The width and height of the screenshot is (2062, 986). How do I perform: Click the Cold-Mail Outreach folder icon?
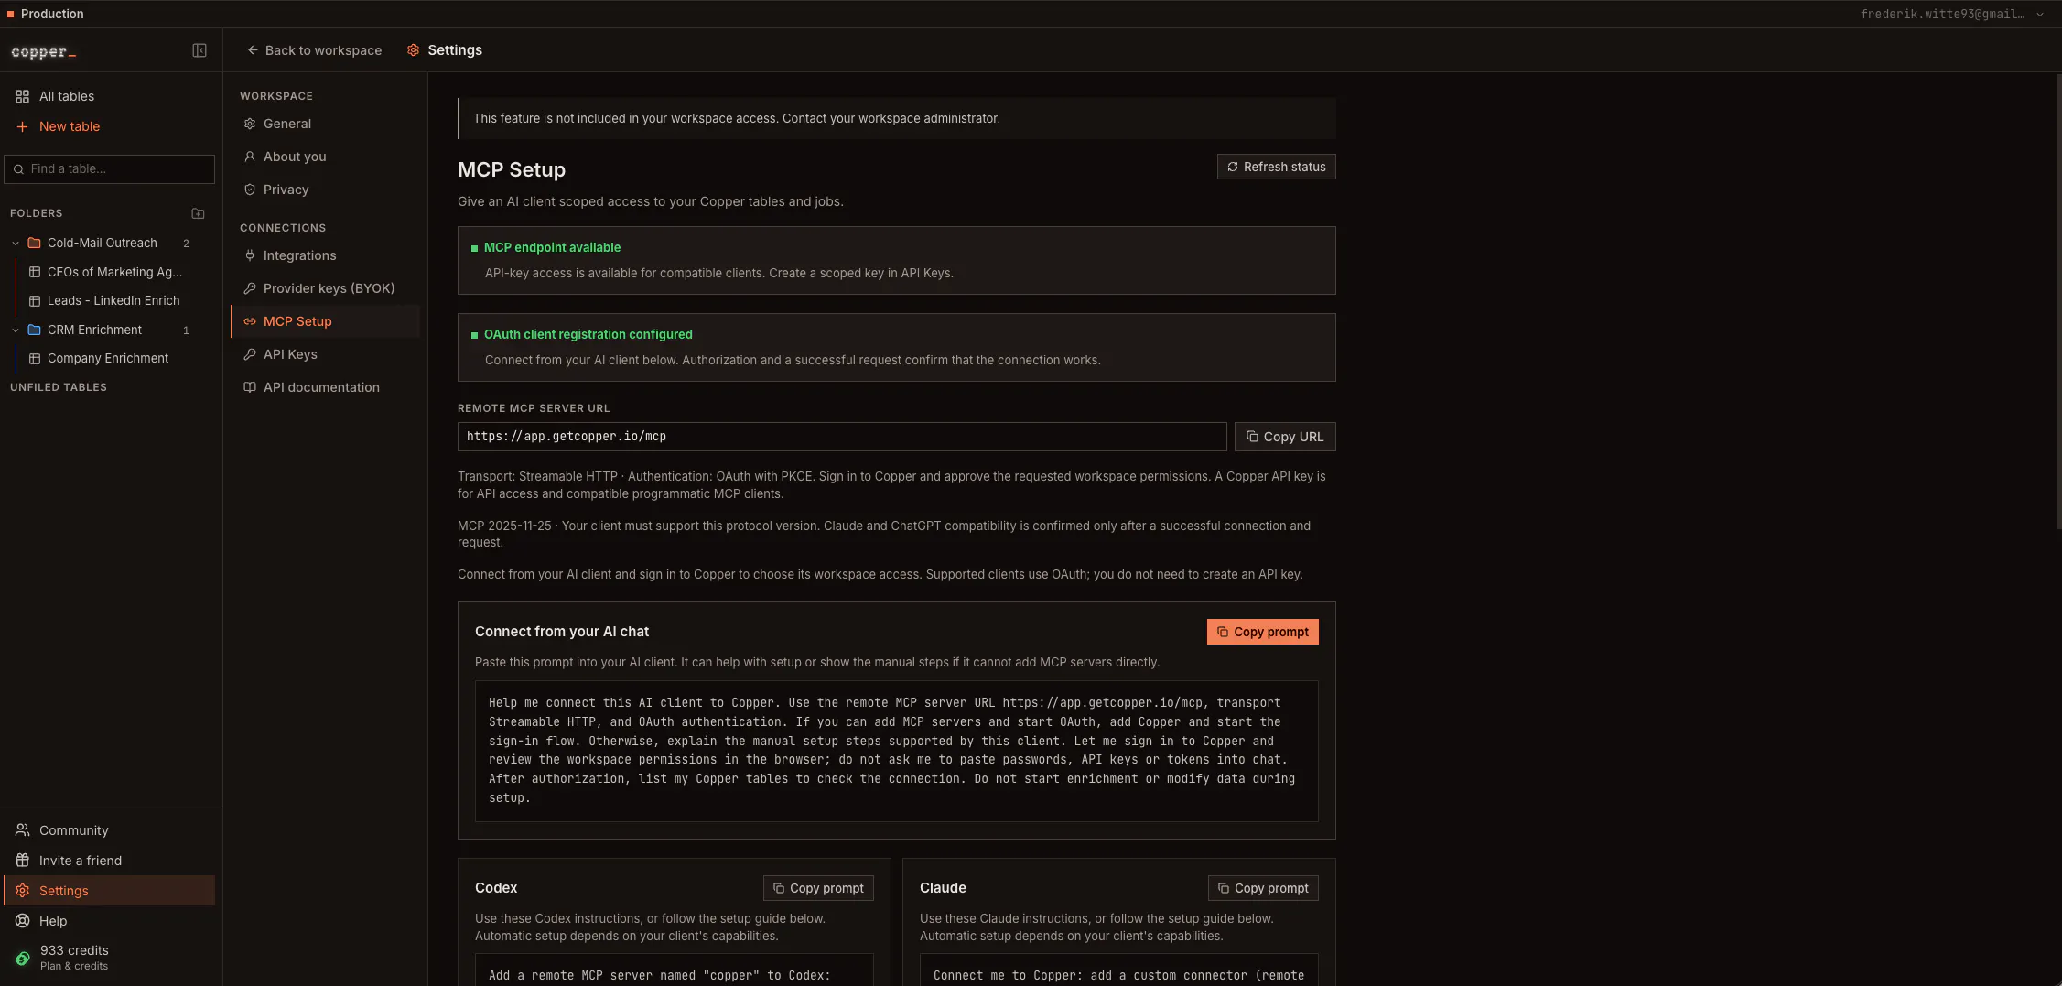point(35,243)
